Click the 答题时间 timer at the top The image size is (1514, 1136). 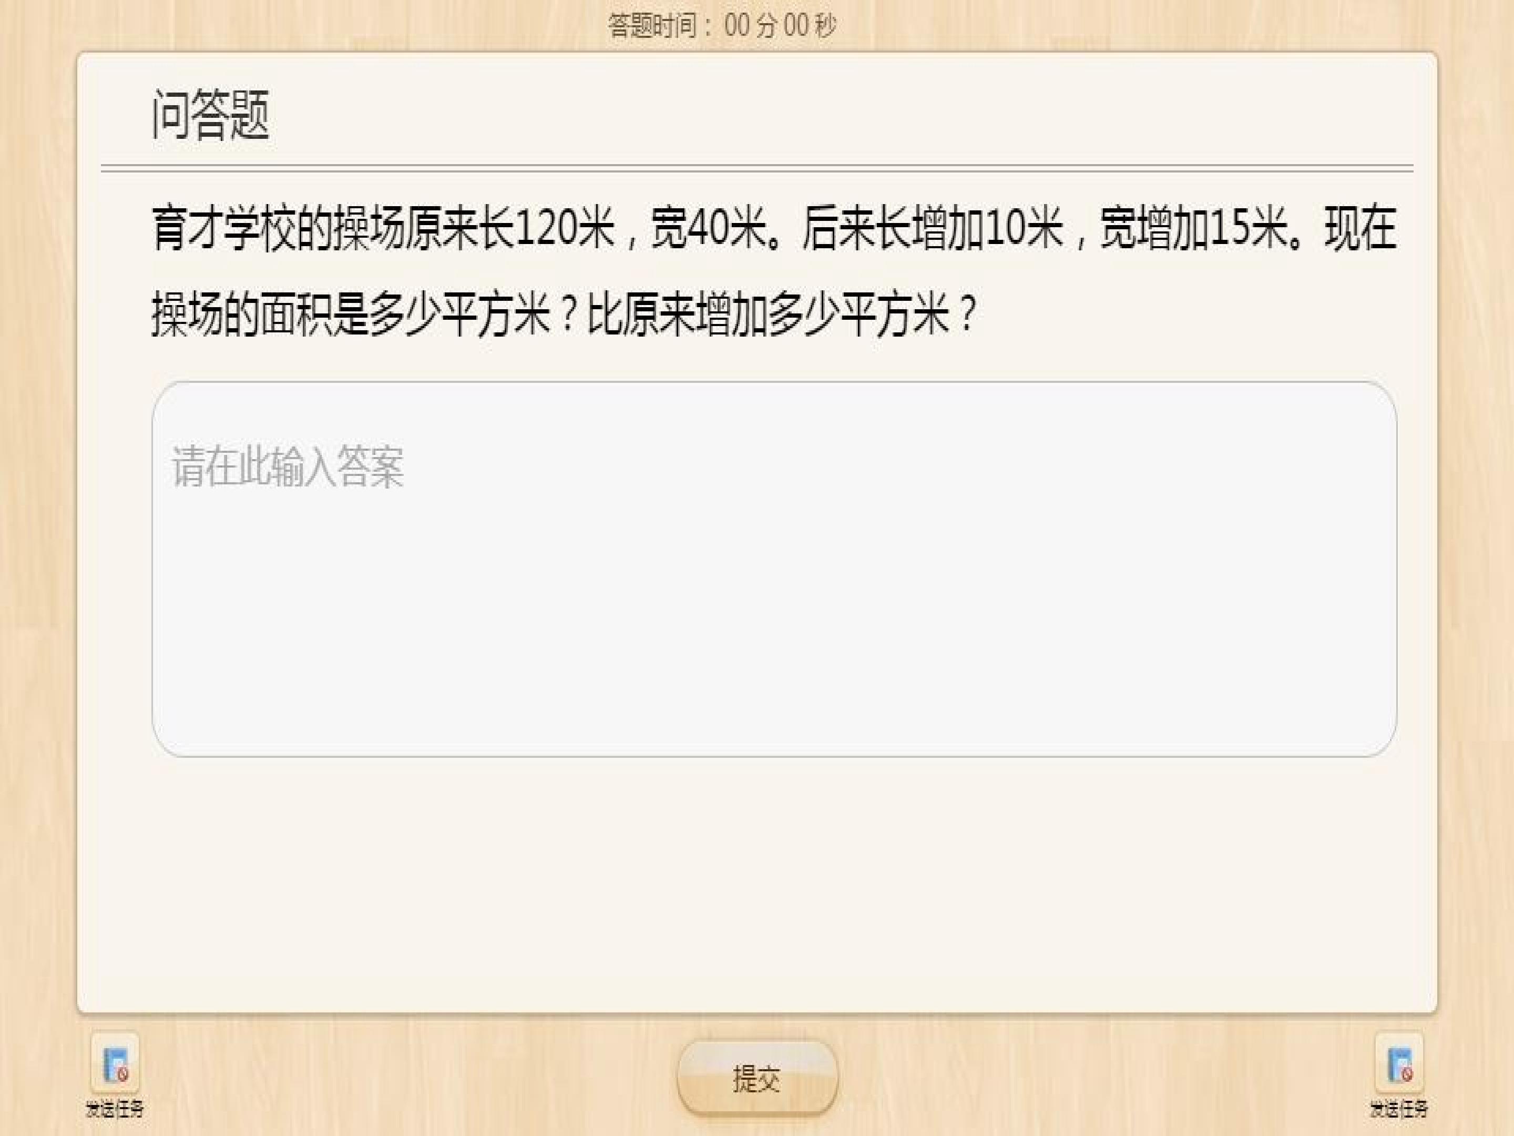[x=722, y=26]
